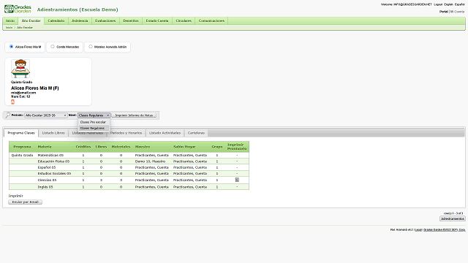Click student name Alicea Flores Mia M (F)
Viewport: 468px width, 263px height.
[35, 88]
